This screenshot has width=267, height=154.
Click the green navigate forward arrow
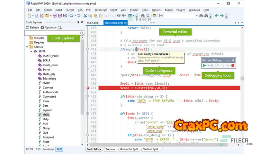pyautogui.click(x=222, y=15)
